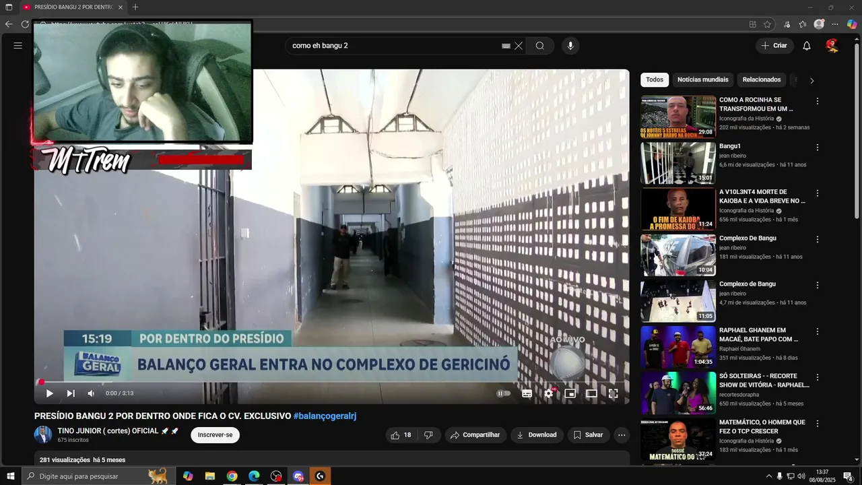Dislike the video with thumbs down
The image size is (862, 485).
[428, 435]
